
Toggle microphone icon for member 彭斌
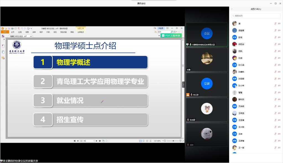[275, 37]
